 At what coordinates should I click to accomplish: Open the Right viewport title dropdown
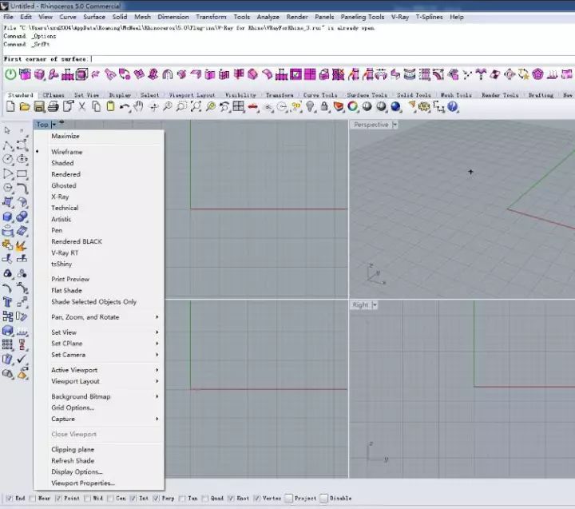click(375, 304)
